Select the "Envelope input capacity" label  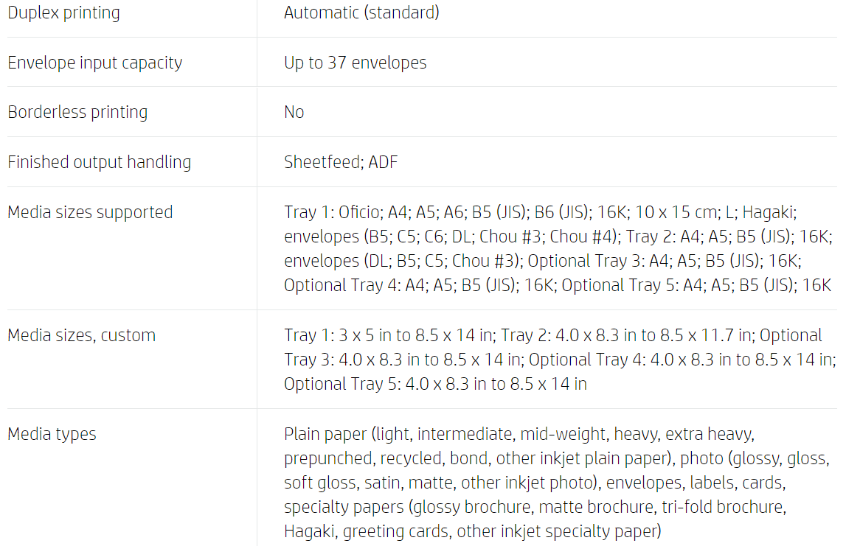tap(94, 63)
